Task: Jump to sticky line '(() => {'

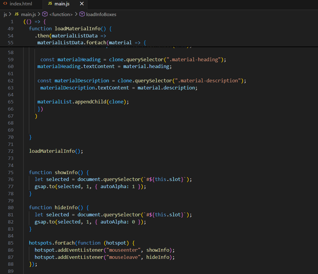Action: (x=35, y=21)
